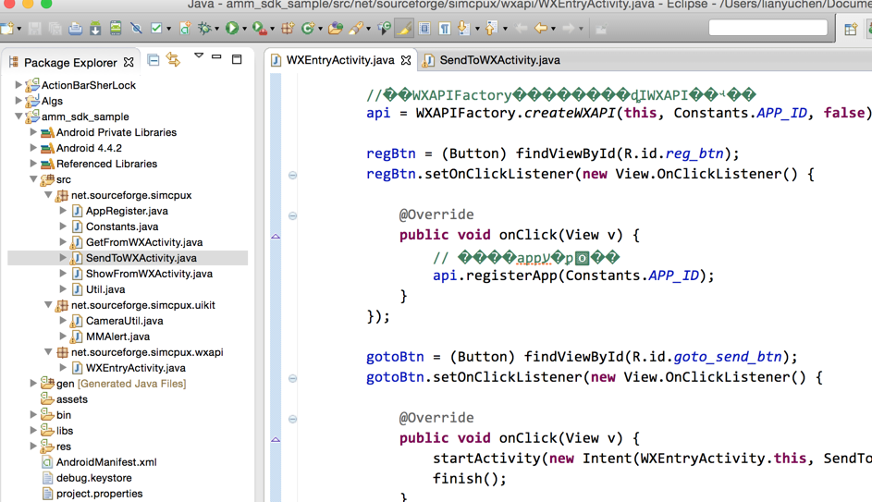The width and height of the screenshot is (872, 502).
Task: Select Constants.java in the package tree
Action: (x=121, y=227)
